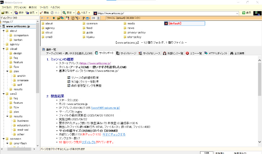Click the open-folder icon in orange toolbar
The image size is (262, 154).
pyautogui.click(x=58, y=18)
